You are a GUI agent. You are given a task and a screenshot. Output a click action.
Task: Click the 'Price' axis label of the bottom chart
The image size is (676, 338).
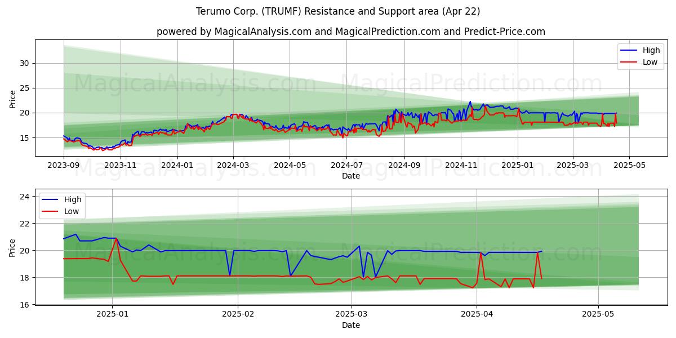pyautogui.click(x=12, y=247)
